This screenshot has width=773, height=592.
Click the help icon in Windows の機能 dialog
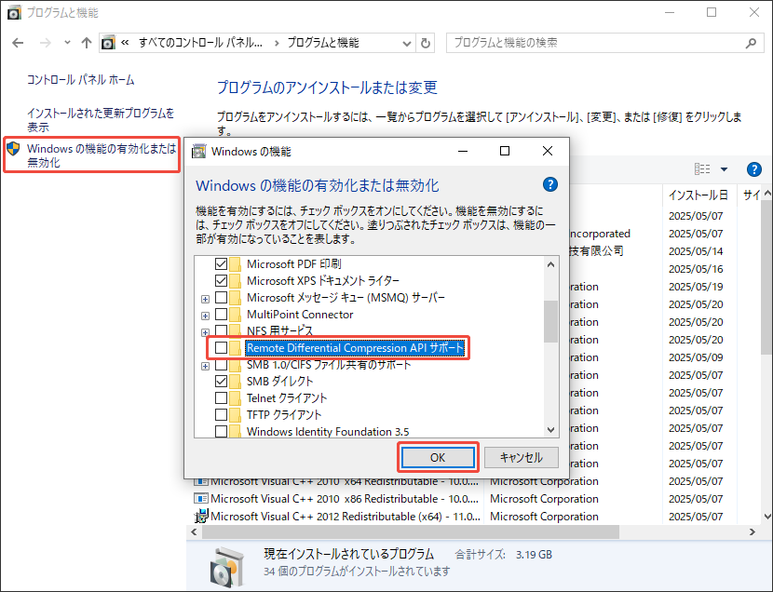click(550, 184)
